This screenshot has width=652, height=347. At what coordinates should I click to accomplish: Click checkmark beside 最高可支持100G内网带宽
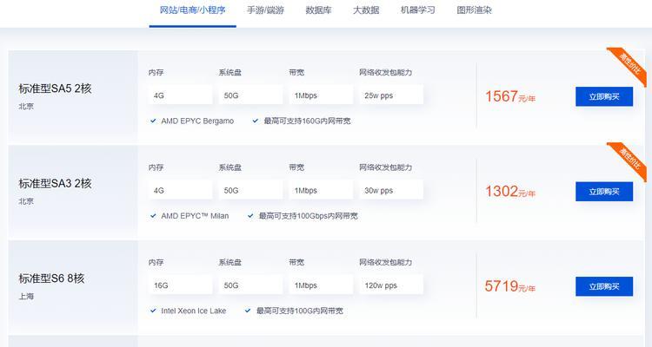(248, 311)
